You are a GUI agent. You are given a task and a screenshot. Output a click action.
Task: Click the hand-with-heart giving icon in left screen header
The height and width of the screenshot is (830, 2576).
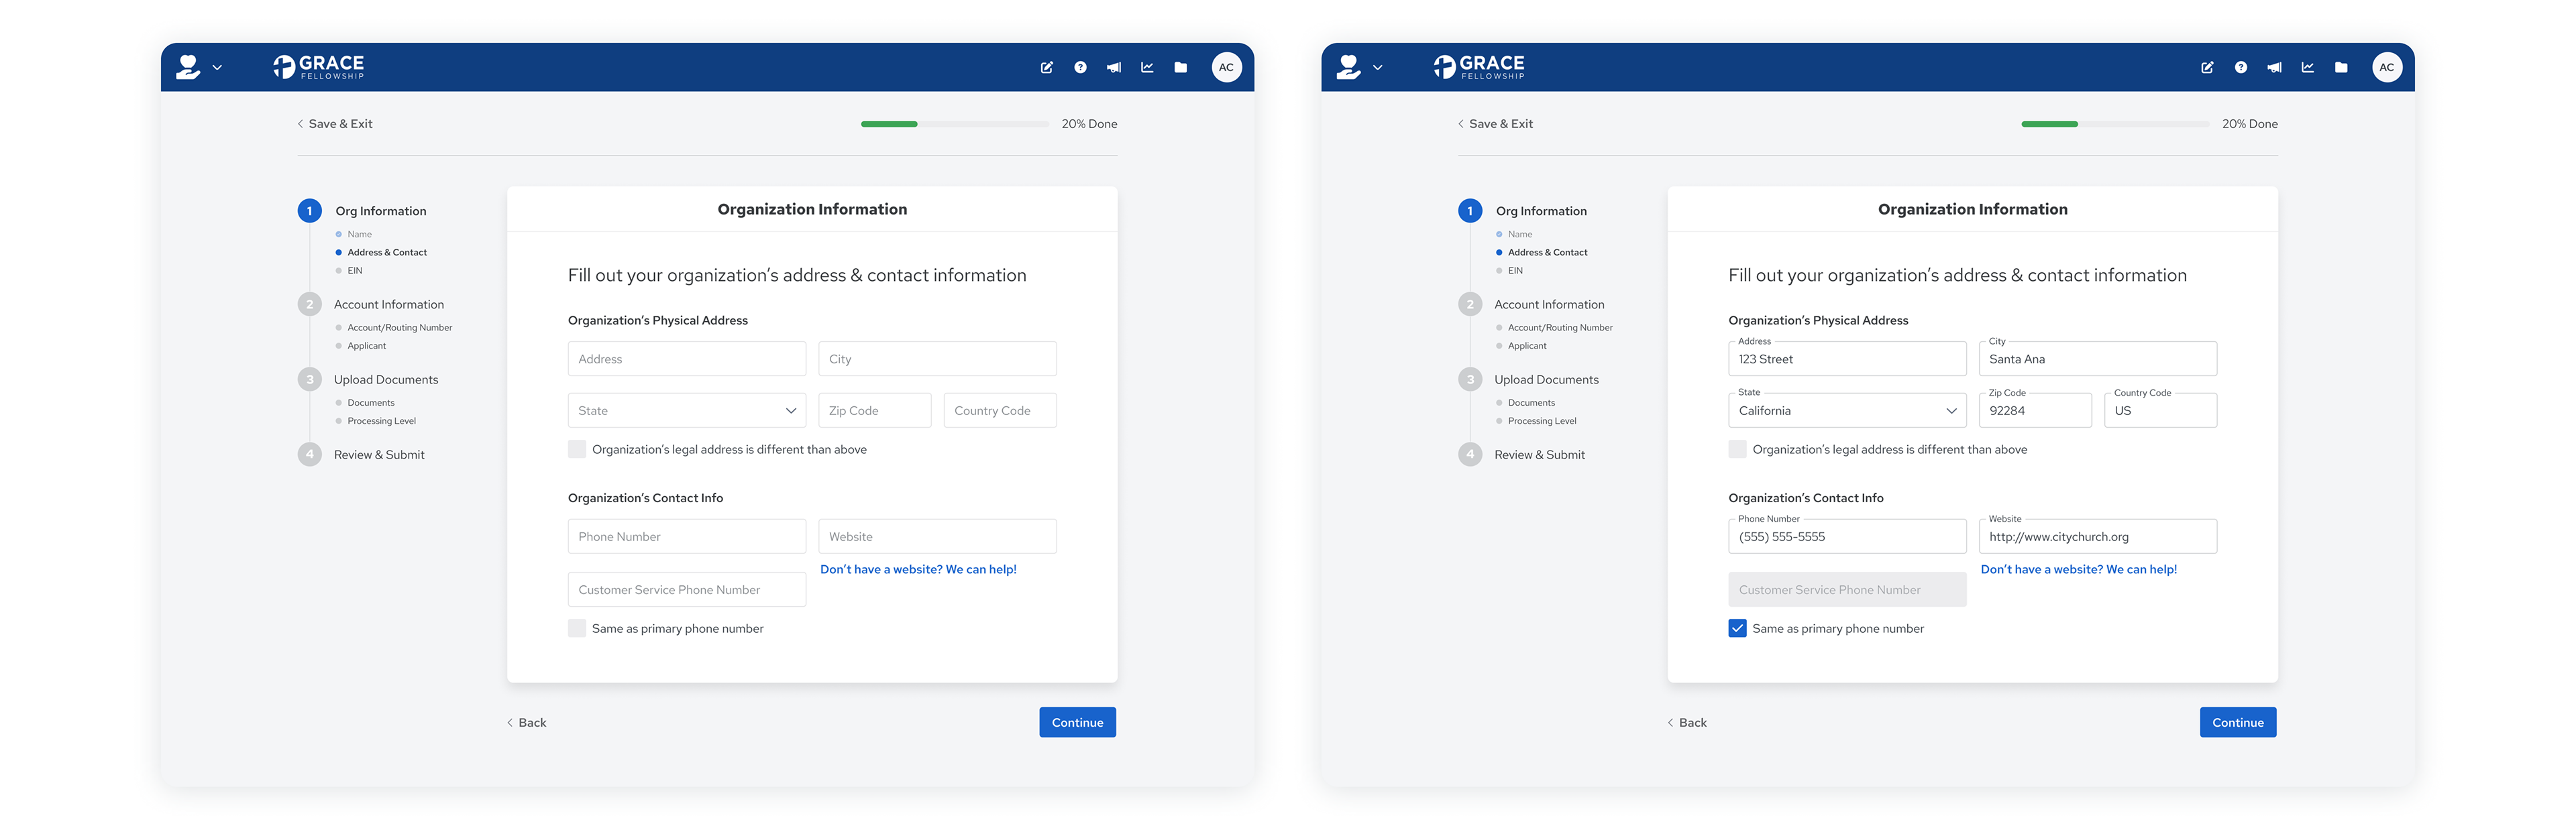[188, 67]
